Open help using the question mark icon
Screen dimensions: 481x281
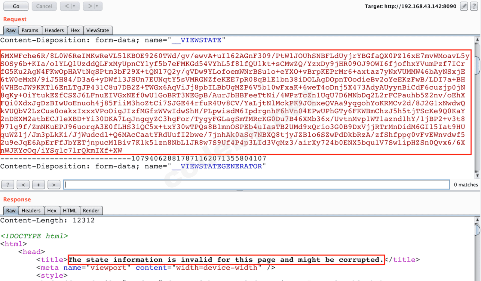tap(474, 6)
